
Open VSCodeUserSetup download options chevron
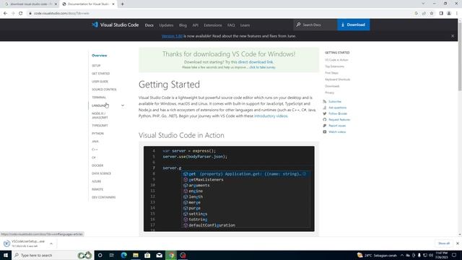[51, 243]
